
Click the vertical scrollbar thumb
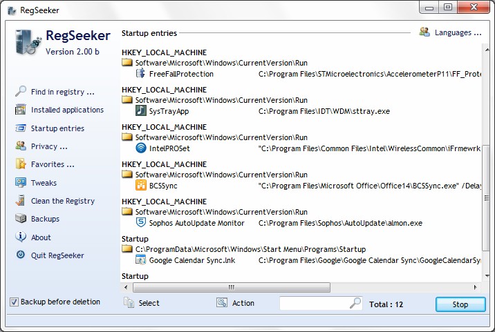[x=487, y=198]
